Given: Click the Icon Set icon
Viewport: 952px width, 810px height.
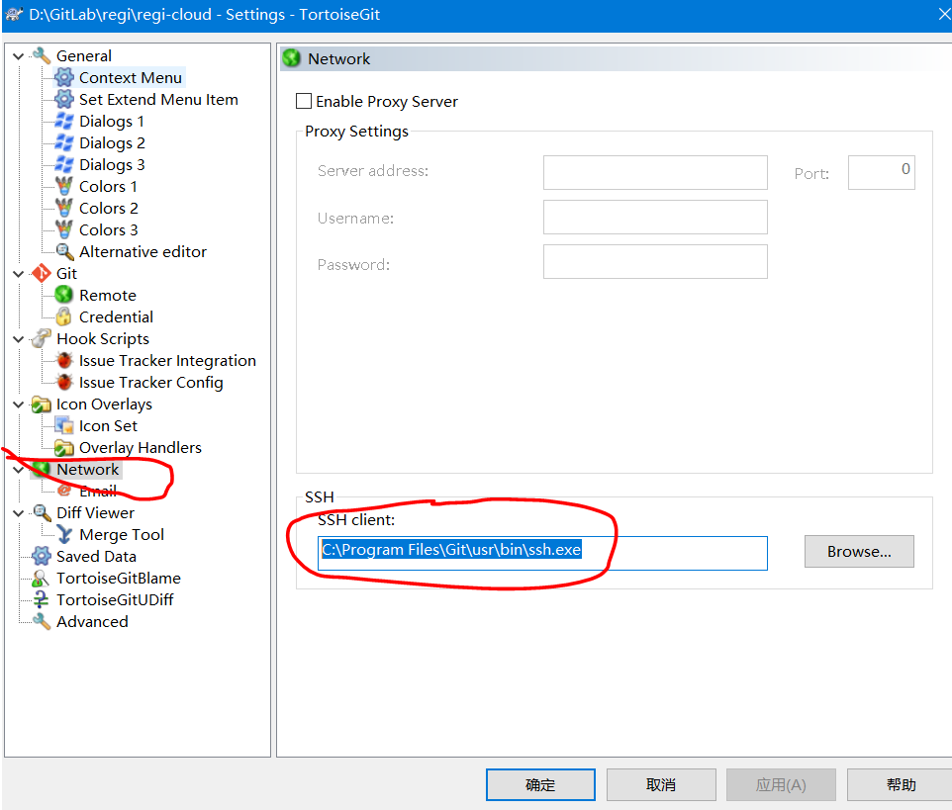Looking at the screenshot, I should 64,425.
